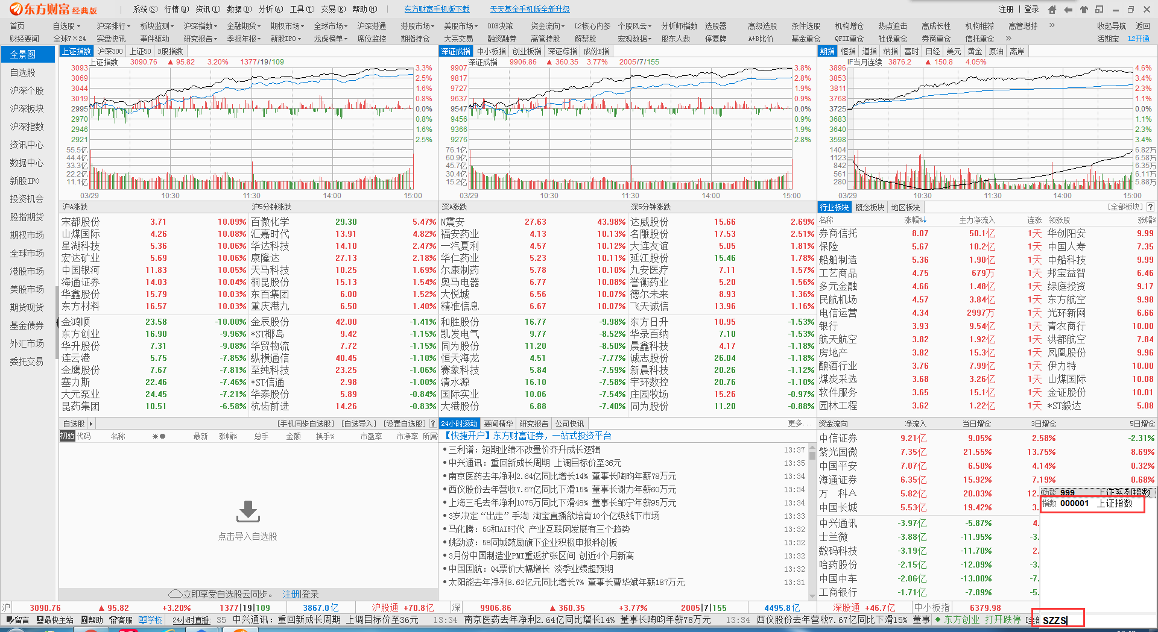Click the 快捷开户 东方财富证券 link

pos(528,436)
